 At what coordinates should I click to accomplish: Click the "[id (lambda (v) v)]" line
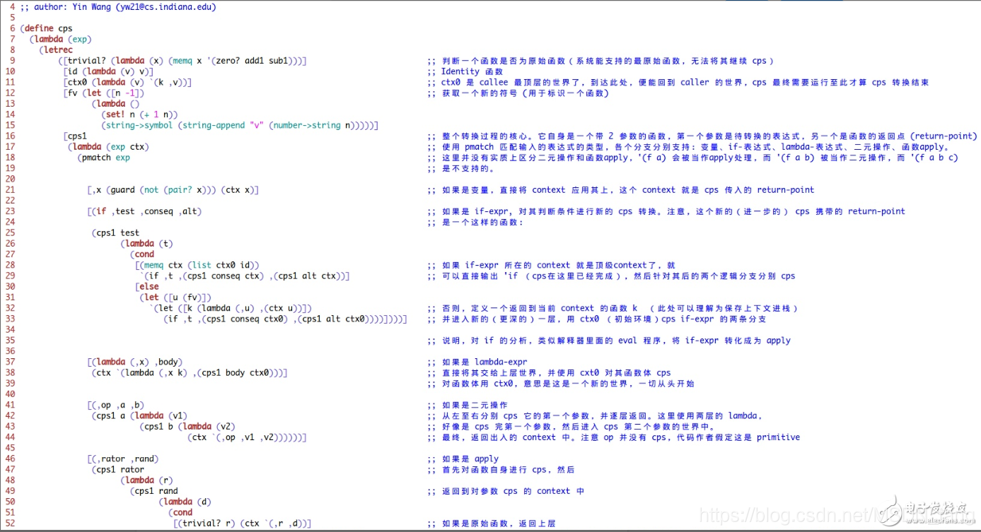tap(108, 71)
